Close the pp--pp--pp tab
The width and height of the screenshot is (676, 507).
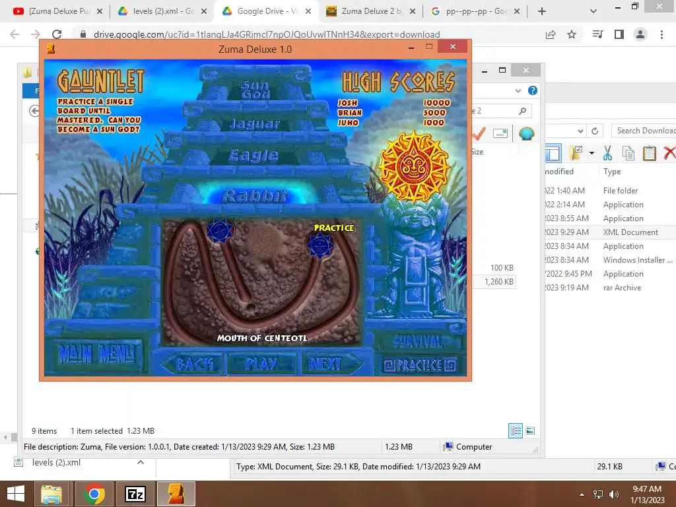pyautogui.click(x=517, y=11)
